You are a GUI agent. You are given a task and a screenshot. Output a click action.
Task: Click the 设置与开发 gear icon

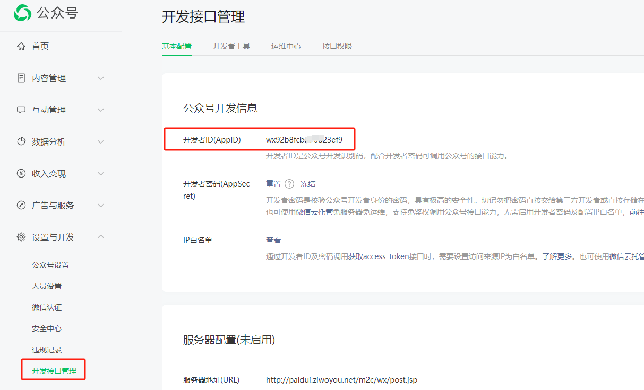pyautogui.click(x=21, y=237)
